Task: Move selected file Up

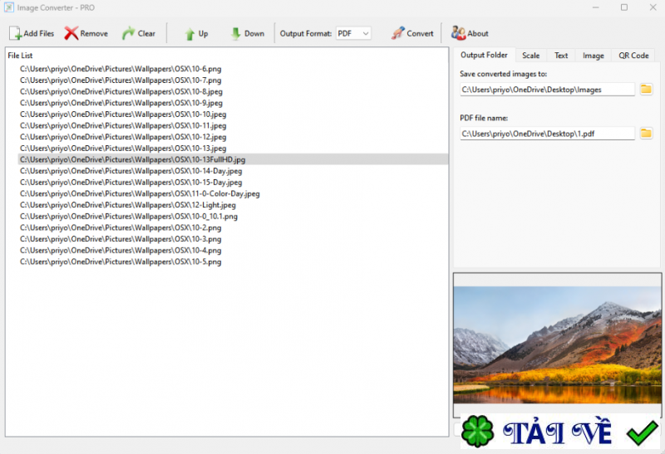Action: pyautogui.click(x=196, y=34)
